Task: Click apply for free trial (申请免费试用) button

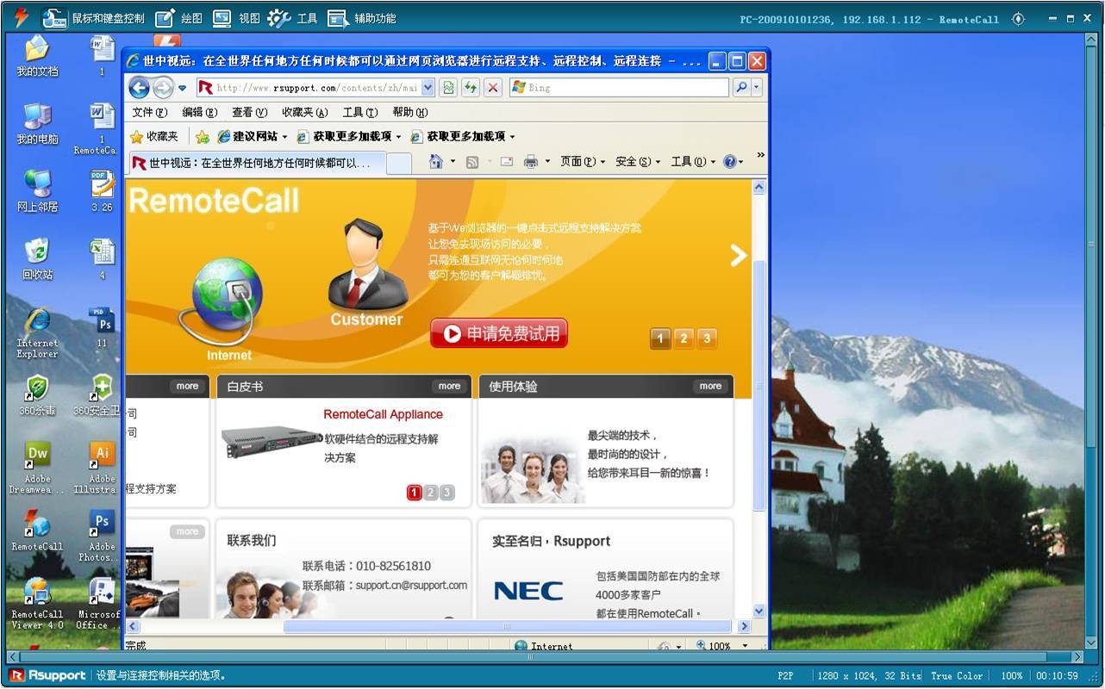Action: click(499, 333)
